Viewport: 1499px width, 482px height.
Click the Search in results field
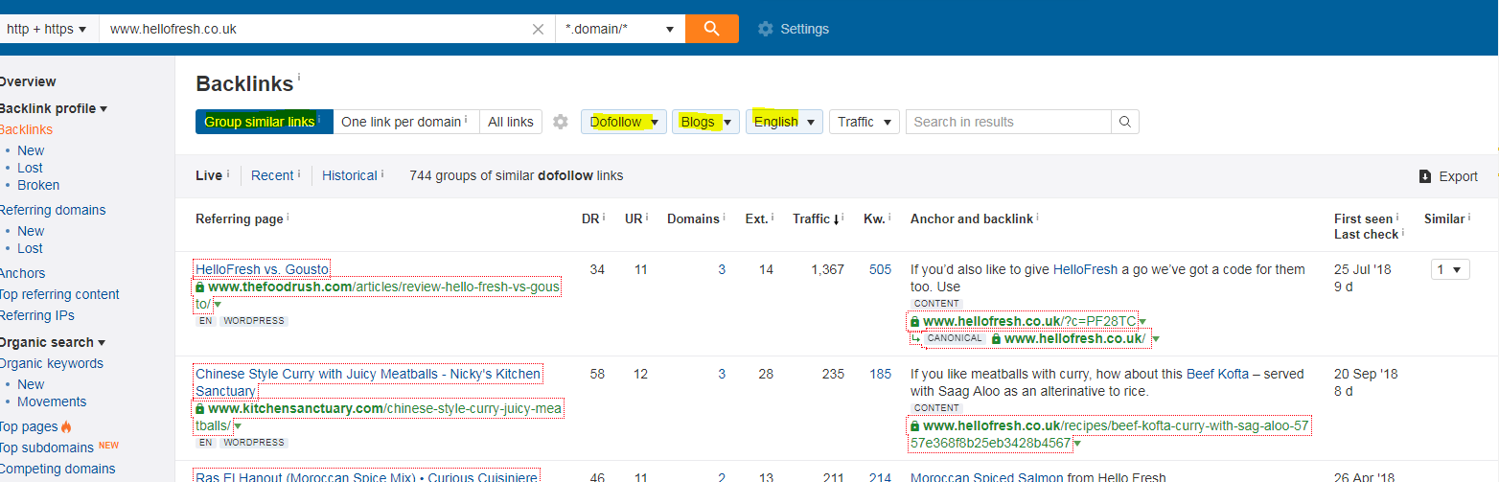pyautogui.click(x=1008, y=122)
